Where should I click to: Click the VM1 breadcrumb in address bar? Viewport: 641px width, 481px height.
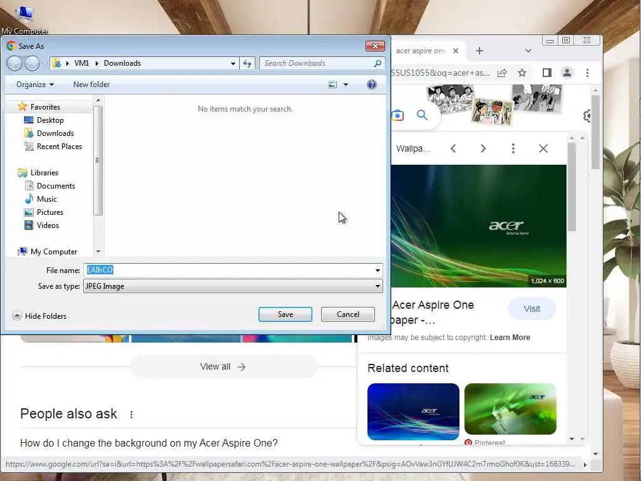(81, 63)
